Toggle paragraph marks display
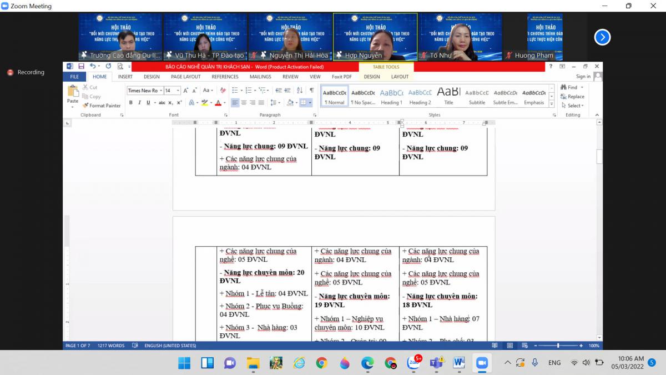This screenshot has width=666, height=375. (x=311, y=91)
